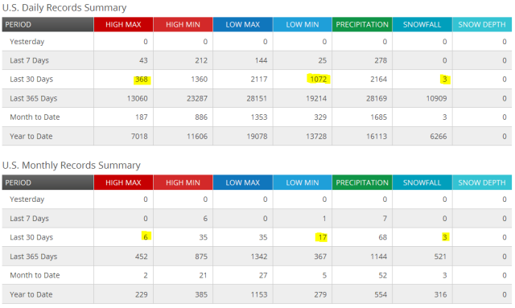The image size is (515, 308).
Task: Select the cell showing 7018
Action: click(123, 136)
